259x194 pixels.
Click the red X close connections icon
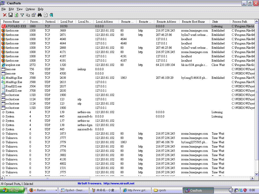[5, 15]
